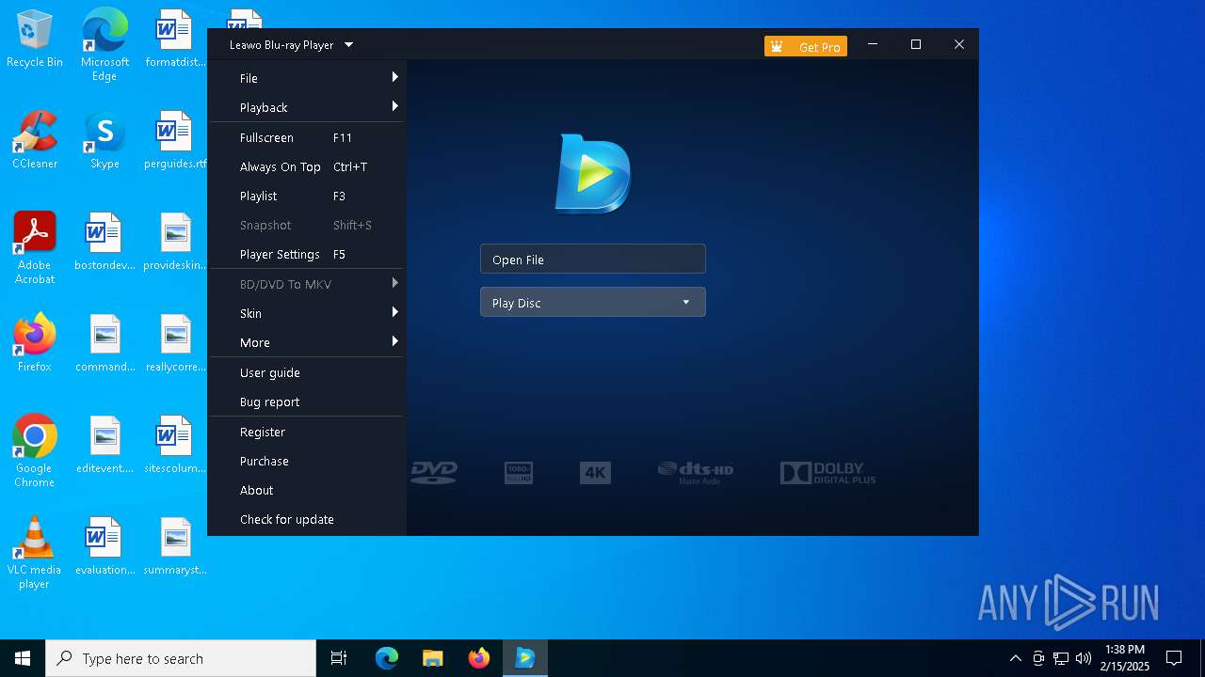Expand the BD/DVD To MKV submenu
The image size is (1205, 677).
307,284
